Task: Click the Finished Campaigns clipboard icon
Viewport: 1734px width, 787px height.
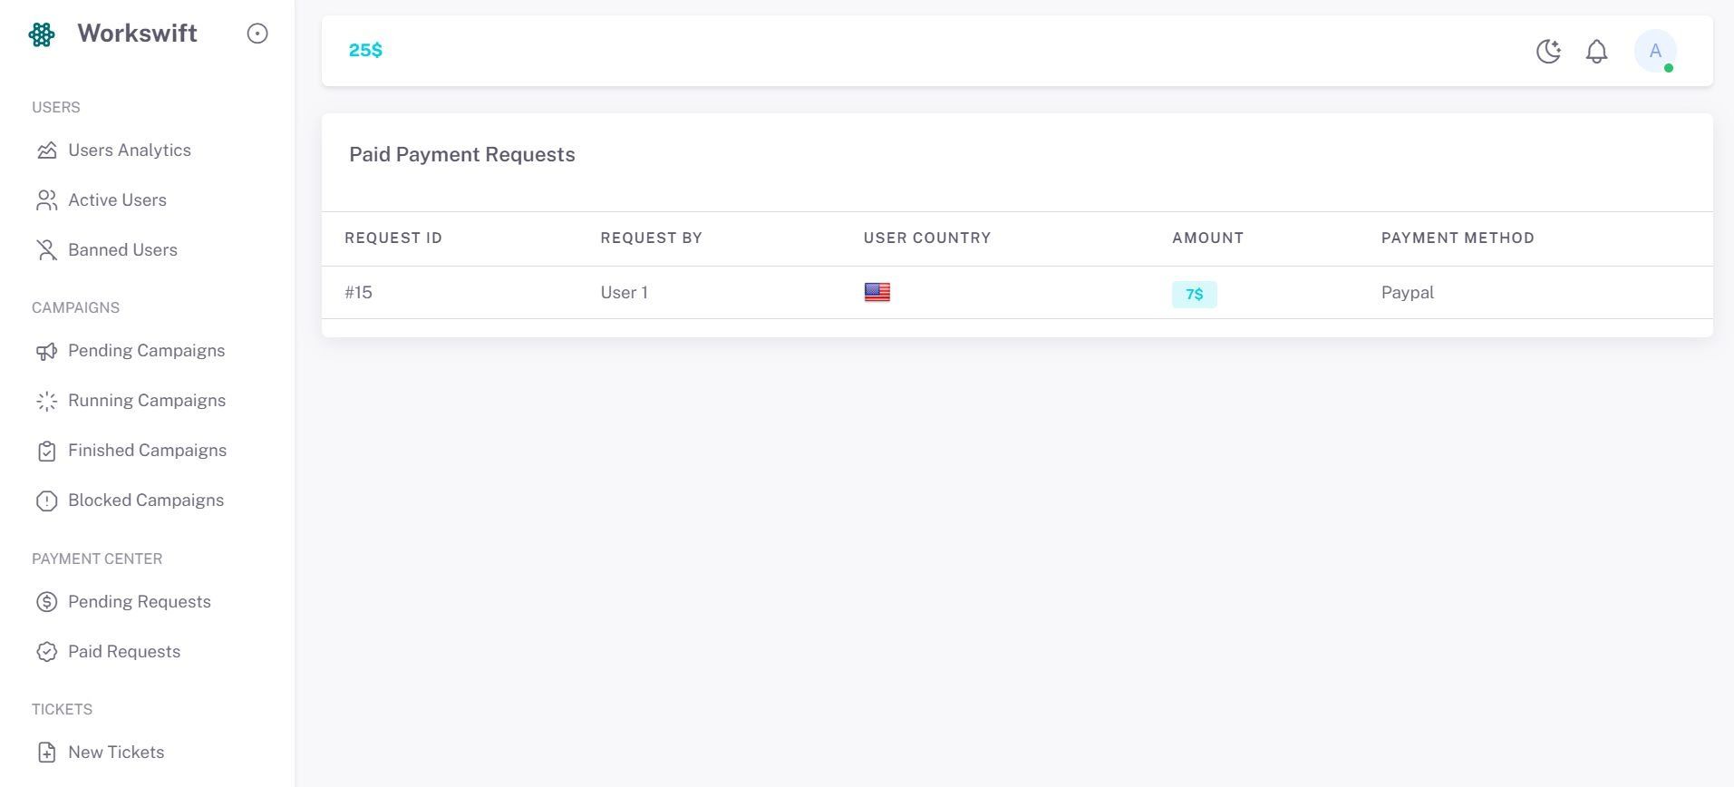Action: click(x=46, y=451)
